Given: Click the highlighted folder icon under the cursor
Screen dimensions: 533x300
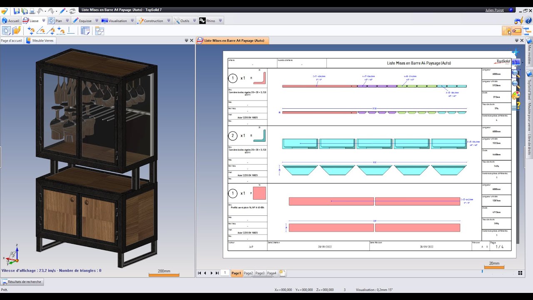Looking at the screenshot, I should 507,30.
